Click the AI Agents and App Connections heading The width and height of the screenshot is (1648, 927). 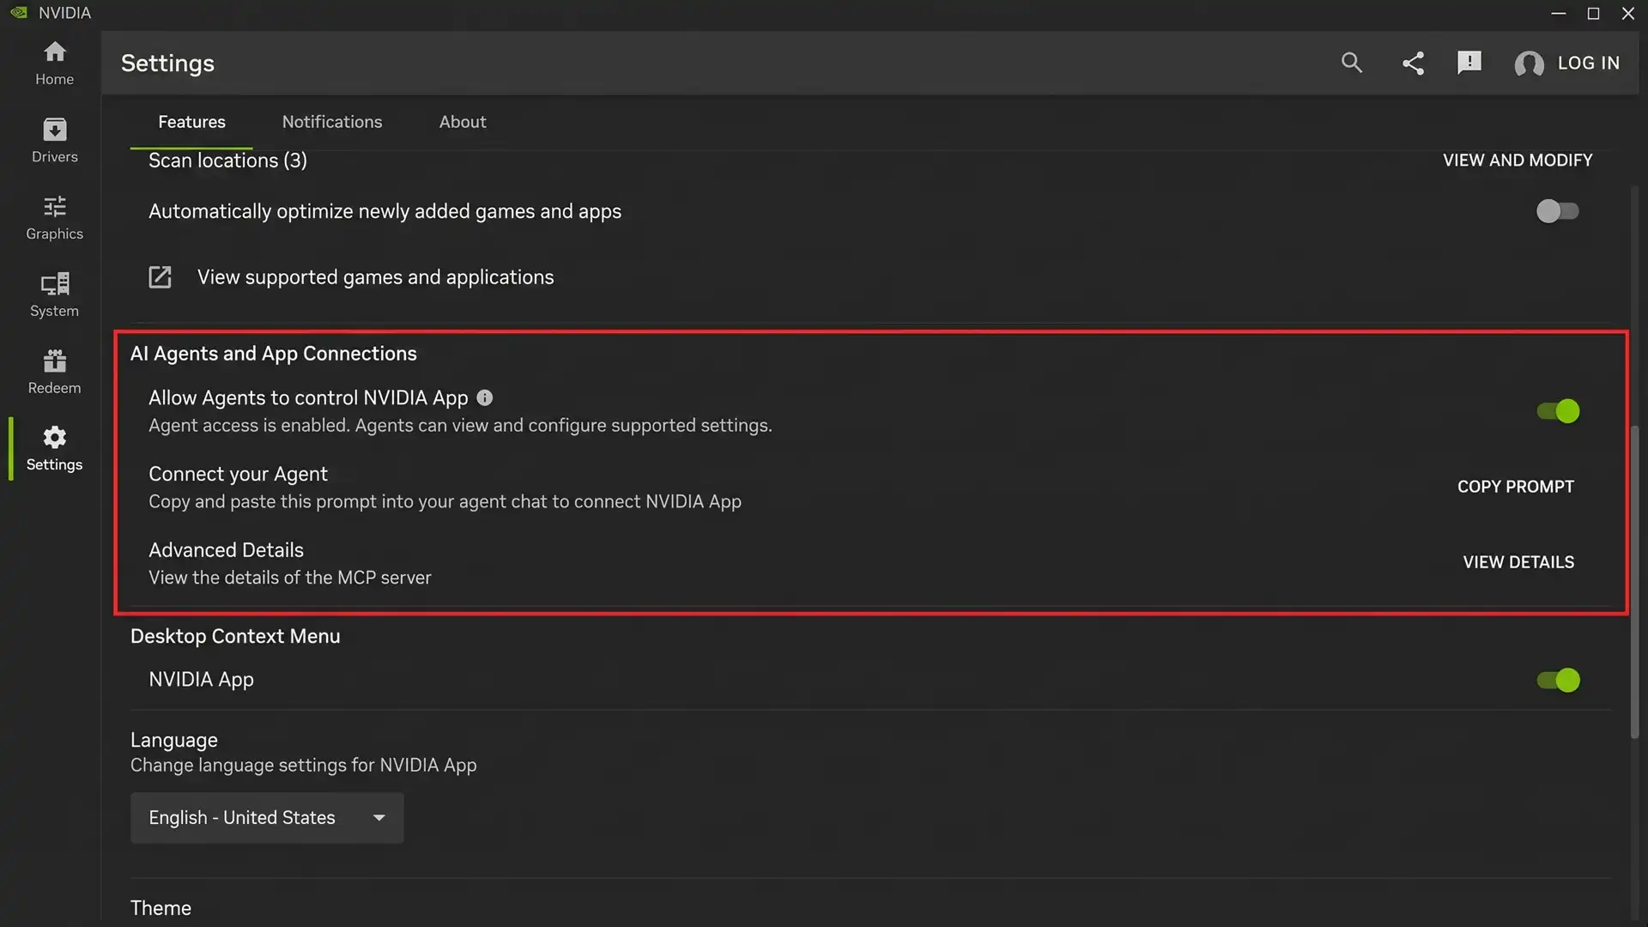(273, 354)
